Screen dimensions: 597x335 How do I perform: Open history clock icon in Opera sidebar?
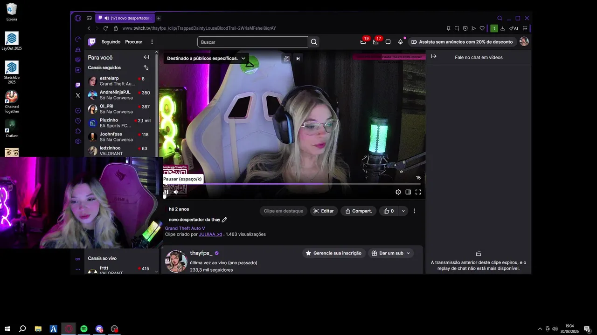(x=78, y=121)
